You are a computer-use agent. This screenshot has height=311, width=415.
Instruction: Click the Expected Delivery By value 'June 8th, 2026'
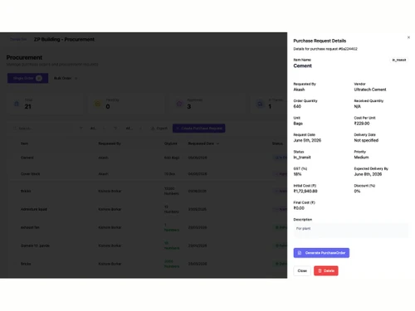point(368,174)
